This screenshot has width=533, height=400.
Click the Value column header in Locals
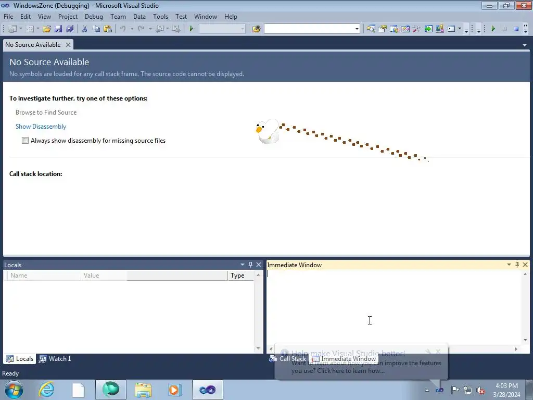(154, 276)
